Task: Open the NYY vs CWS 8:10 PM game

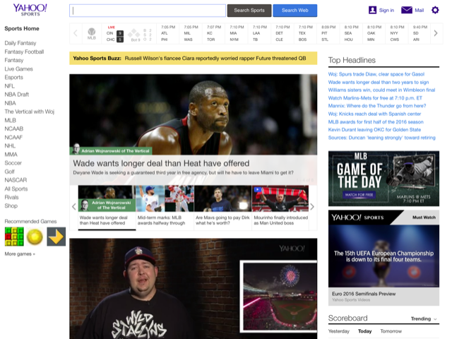Action: click(x=397, y=33)
